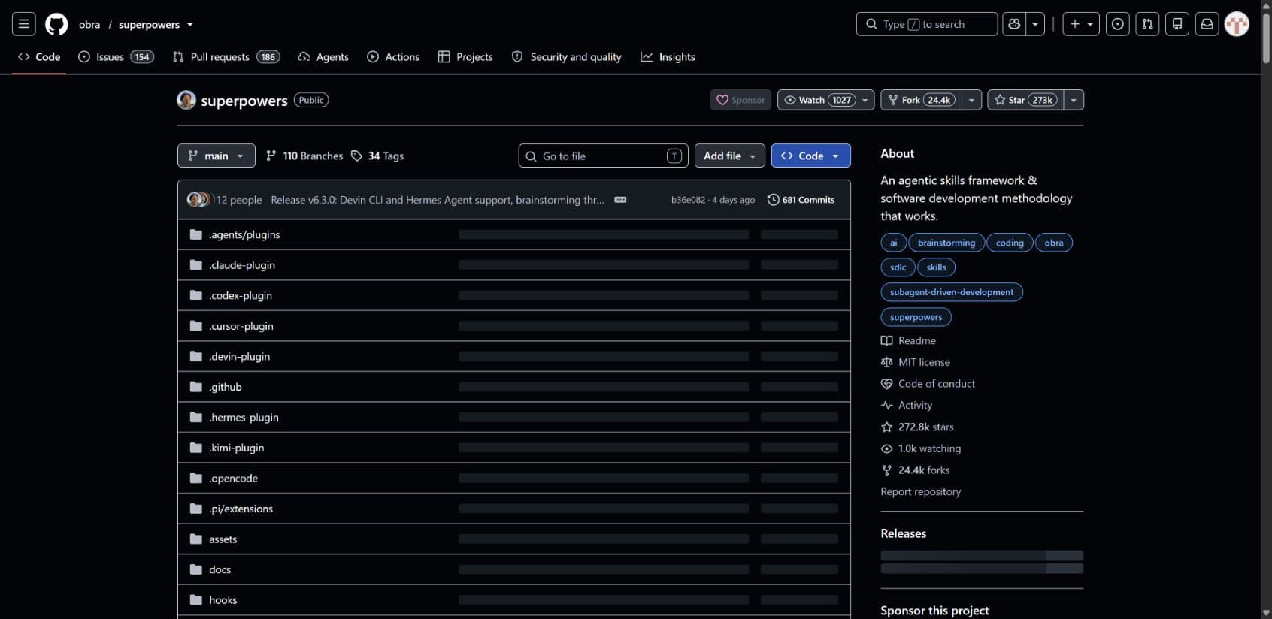Switch to the Projects tab
Viewport: 1272px width, 619px height.
[x=465, y=57]
